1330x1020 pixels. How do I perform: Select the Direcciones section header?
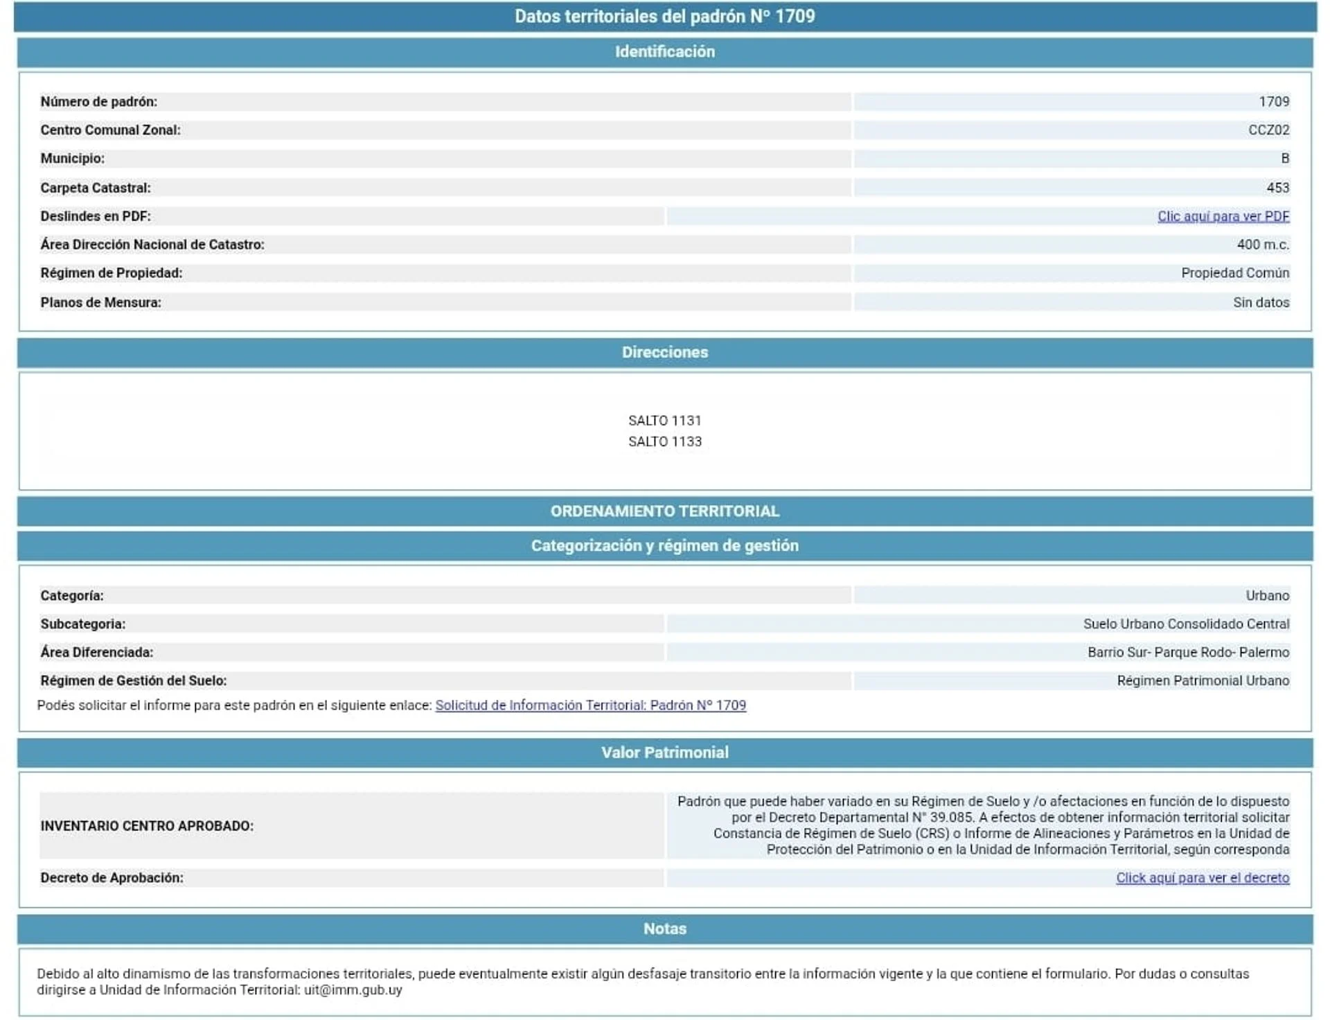pyautogui.click(x=664, y=352)
